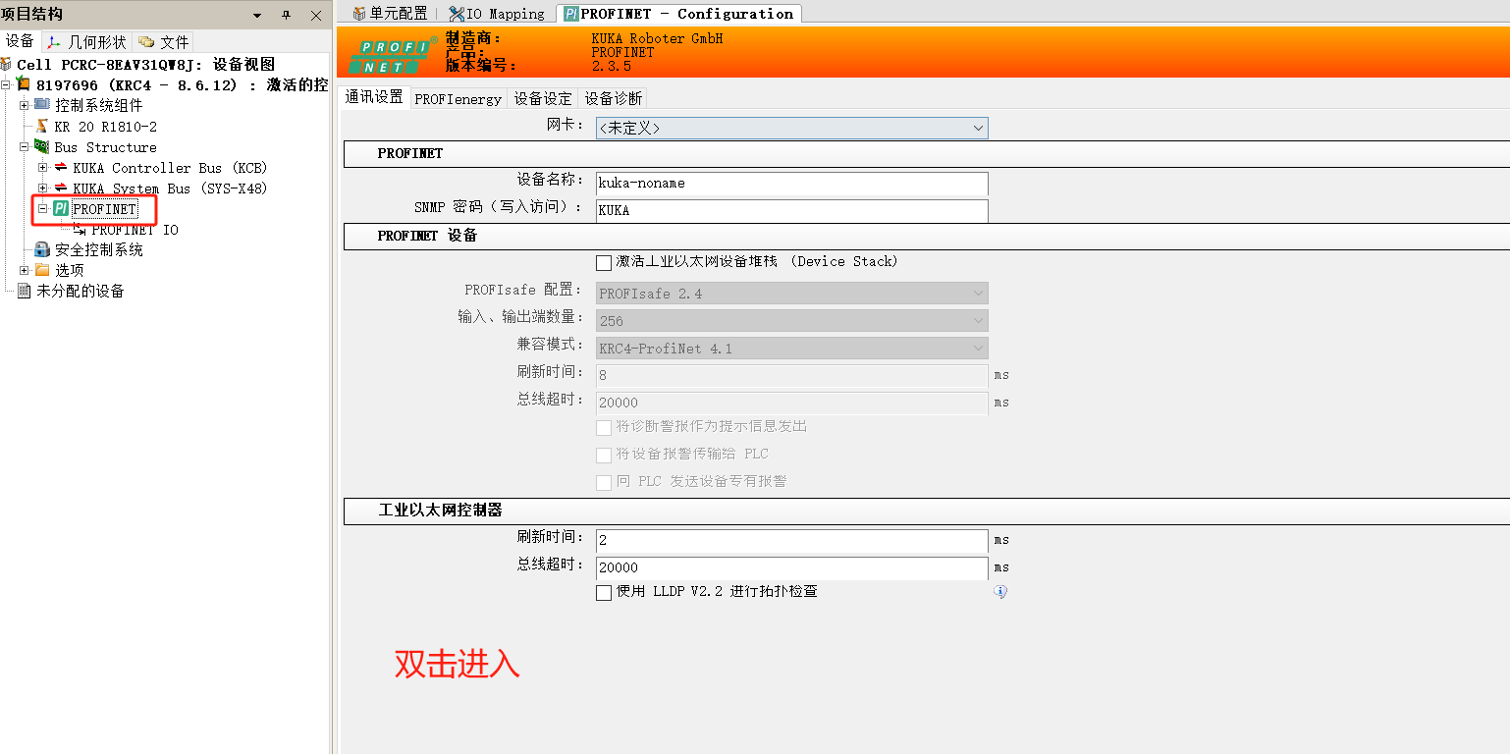
Task: Open the 通讯设置 tab
Action: click(374, 97)
